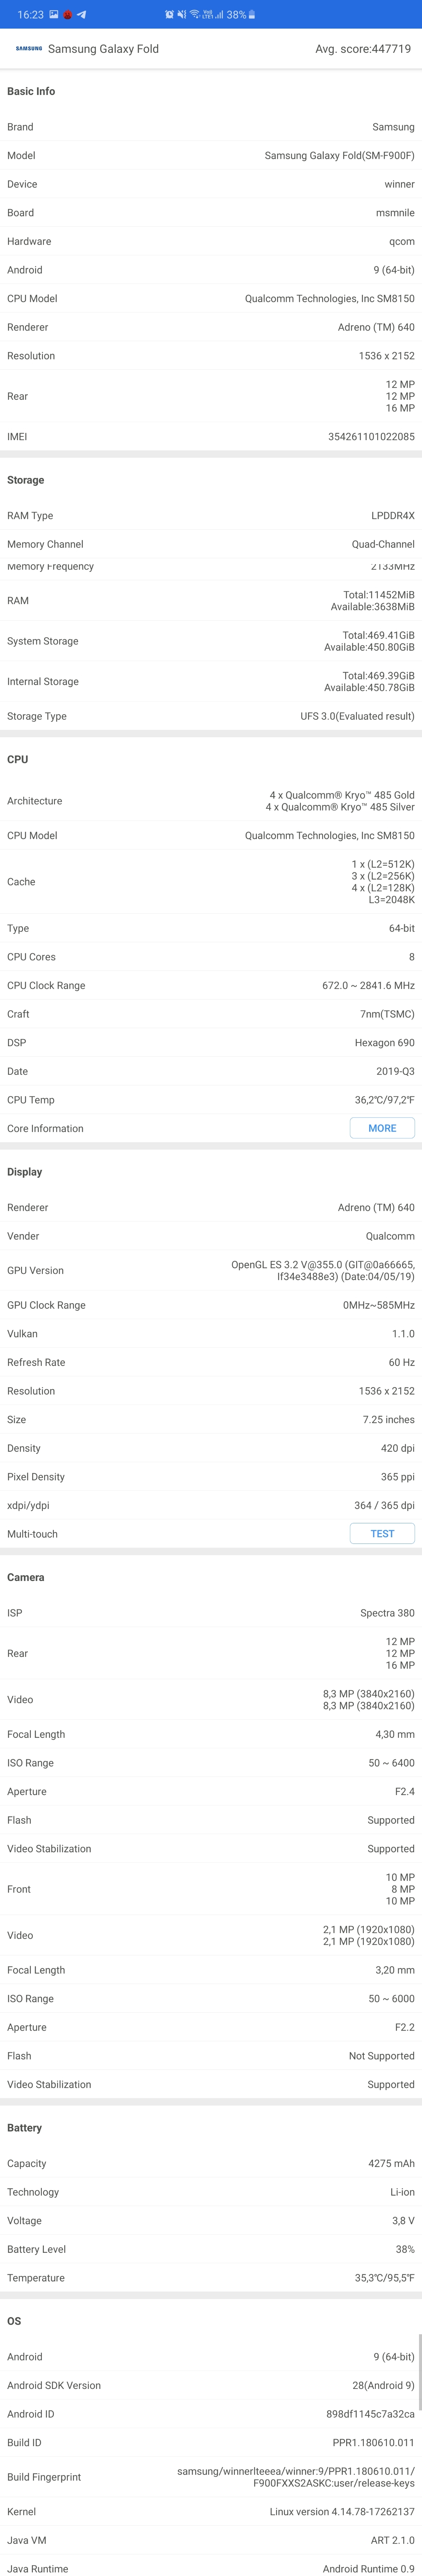Tap the Battery Level row
The image size is (422, 2576).
[x=211, y=2249]
